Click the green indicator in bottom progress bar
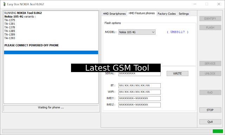This screenshot has height=135, width=225. click(x=218, y=131)
